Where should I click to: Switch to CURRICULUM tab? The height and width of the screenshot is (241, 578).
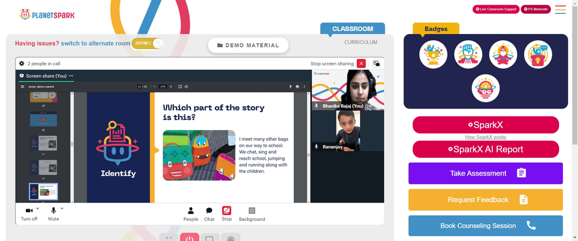point(361,42)
